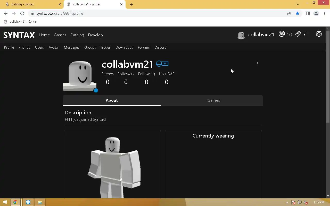Click the tickets currency icon
Screen dimensions: 330x206
coord(298,34)
